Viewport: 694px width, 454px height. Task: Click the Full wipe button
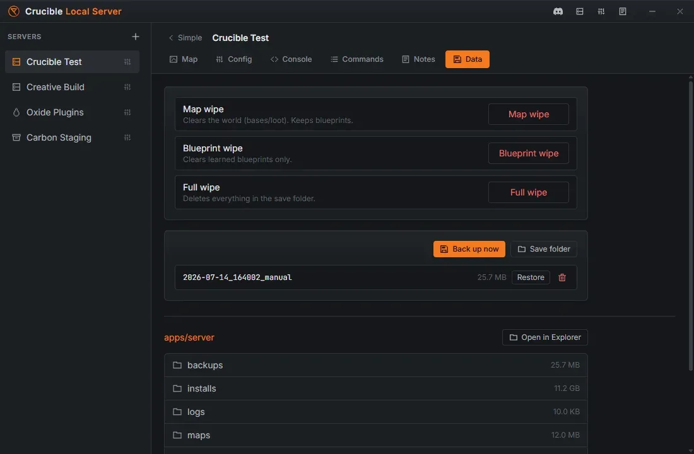pos(529,192)
